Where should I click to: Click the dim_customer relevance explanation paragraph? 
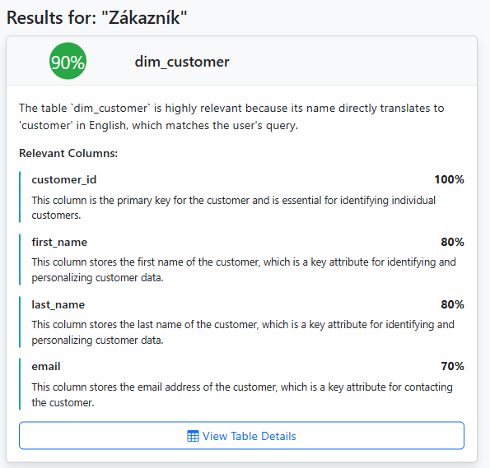click(231, 117)
